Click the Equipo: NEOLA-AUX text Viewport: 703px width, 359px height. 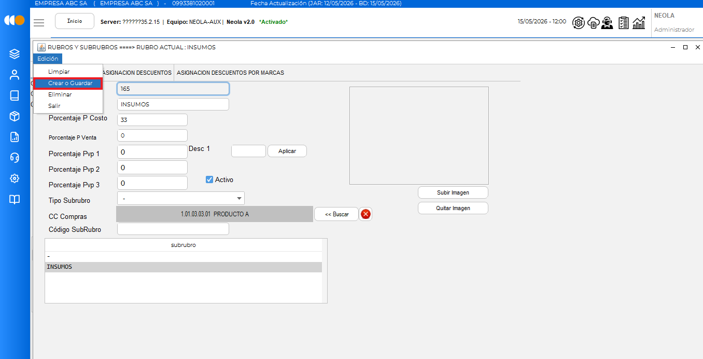tap(194, 22)
